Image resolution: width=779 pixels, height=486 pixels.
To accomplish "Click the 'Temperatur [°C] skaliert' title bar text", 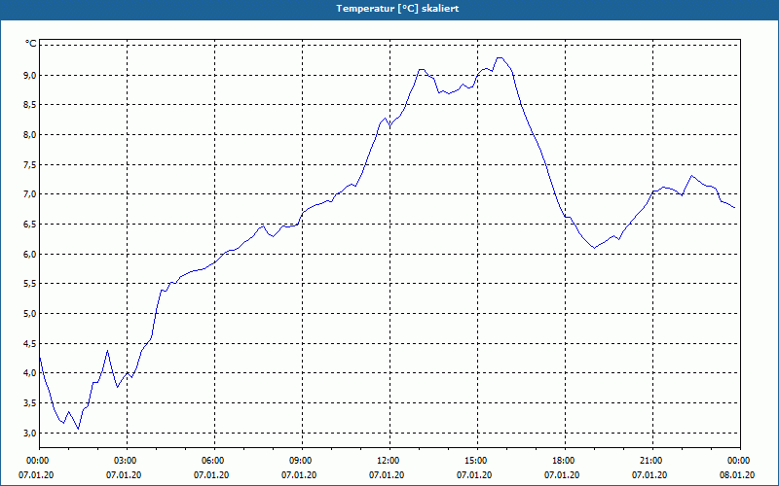I will tap(397, 9).
